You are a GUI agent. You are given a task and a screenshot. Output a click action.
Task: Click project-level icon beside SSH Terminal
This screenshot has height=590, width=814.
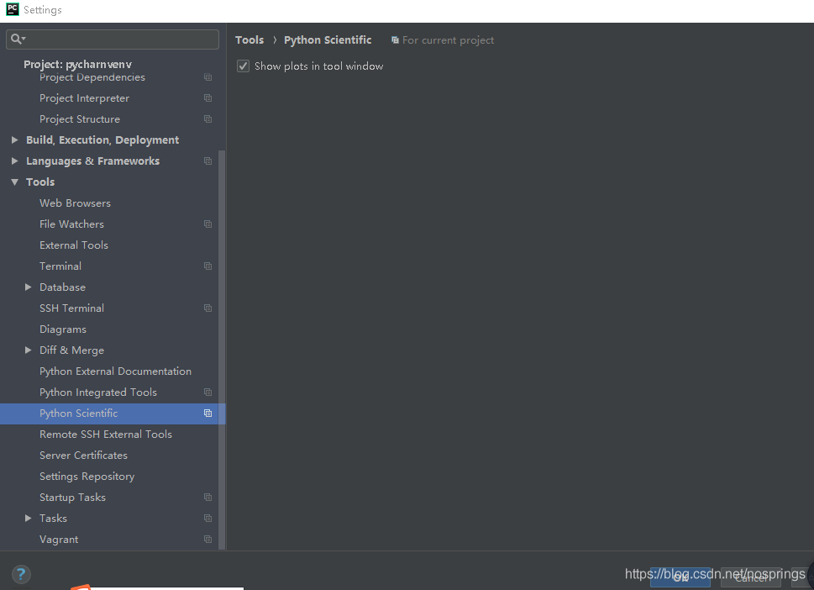(x=207, y=308)
